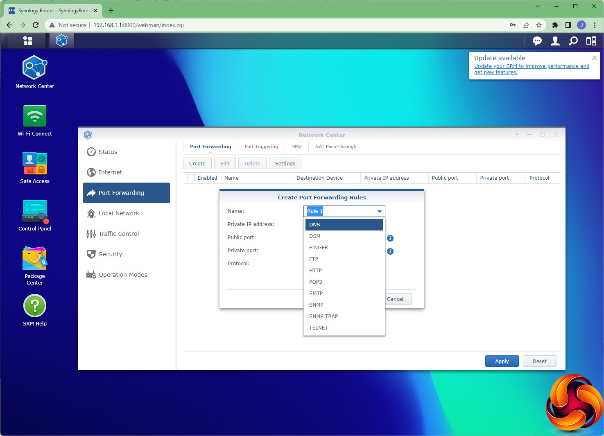Open the Chrome profile avatar
This screenshot has height=436, width=604.
(x=581, y=25)
